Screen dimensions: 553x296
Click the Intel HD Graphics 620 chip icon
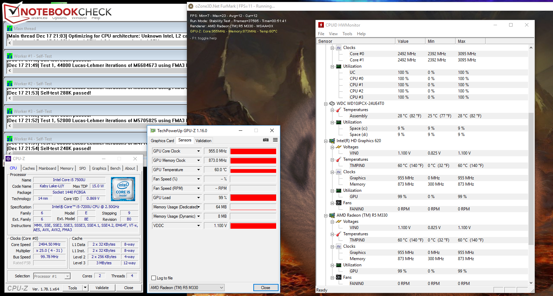pyautogui.click(x=332, y=141)
